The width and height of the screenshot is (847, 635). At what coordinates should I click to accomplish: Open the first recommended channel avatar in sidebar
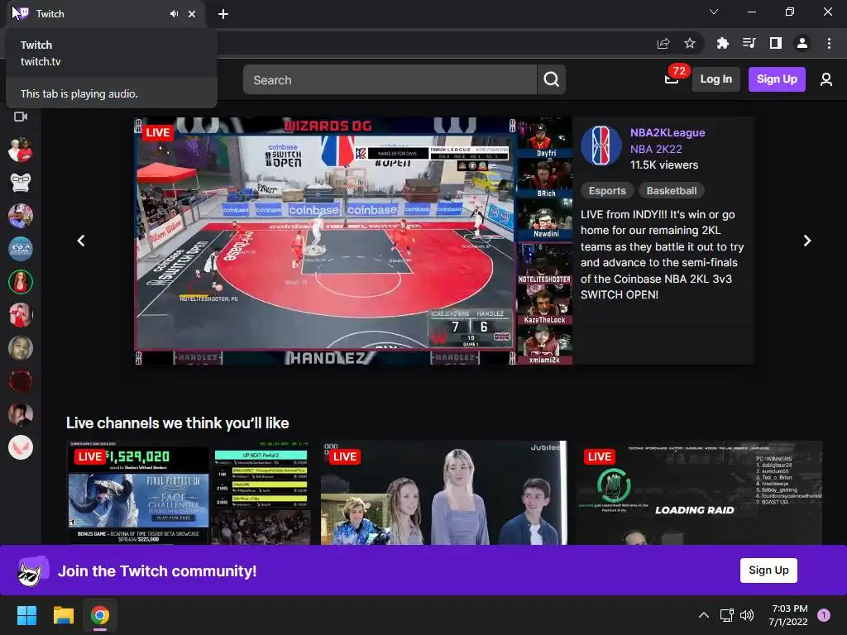tap(21, 150)
